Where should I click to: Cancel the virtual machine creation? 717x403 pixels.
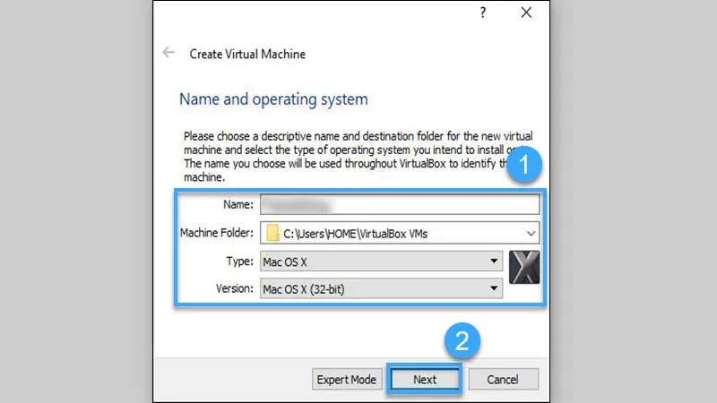click(503, 379)
